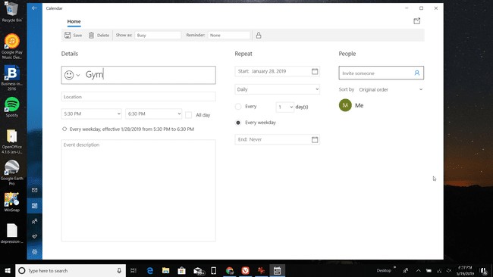493x277 pixels.
Task: Open WinSnap desktop shortcut
Action: 12,202
